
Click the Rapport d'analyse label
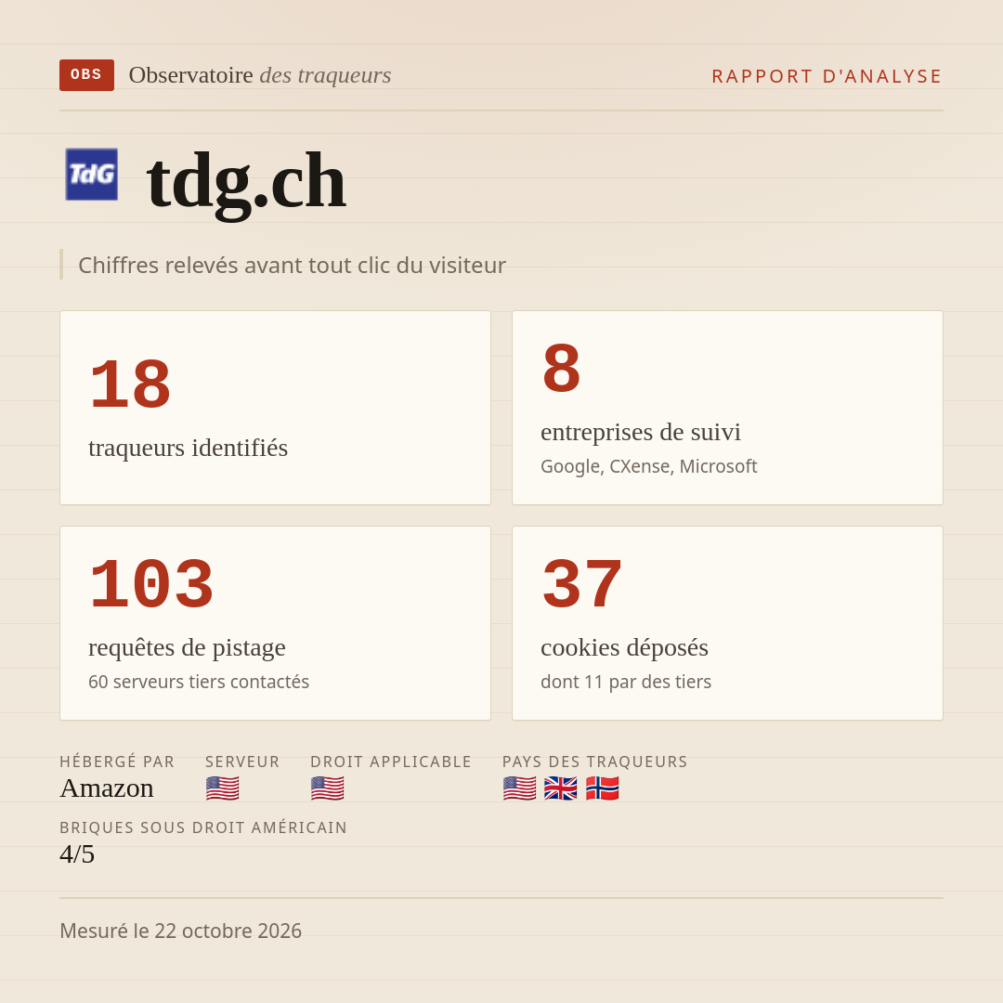(x=827, y=76)
